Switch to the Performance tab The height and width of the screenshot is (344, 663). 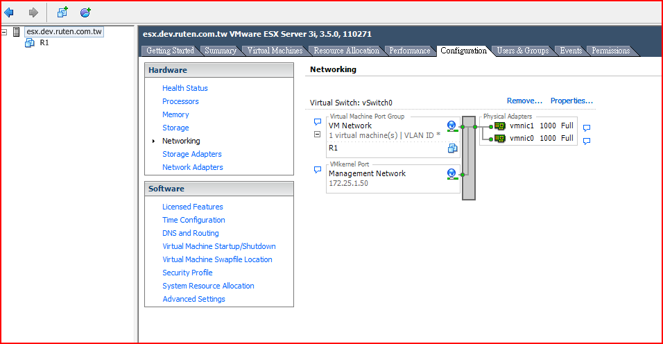[x=409, y=51]
